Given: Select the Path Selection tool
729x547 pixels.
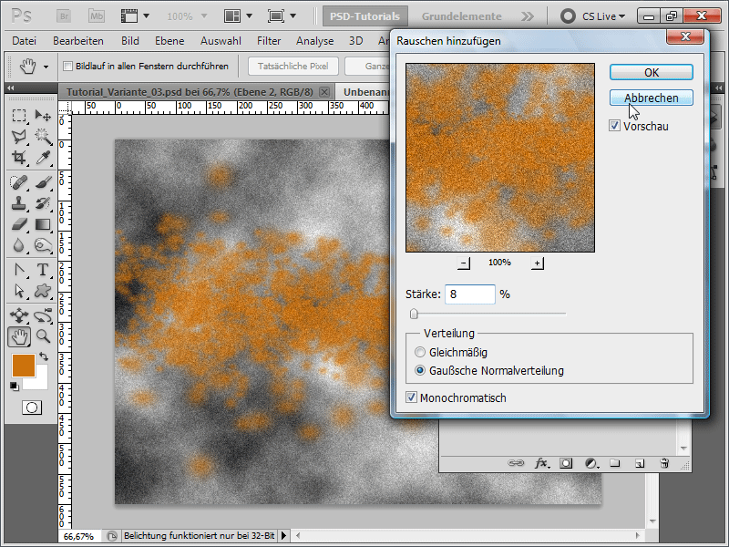Looking at the screenshot, I should pos(19,291).
